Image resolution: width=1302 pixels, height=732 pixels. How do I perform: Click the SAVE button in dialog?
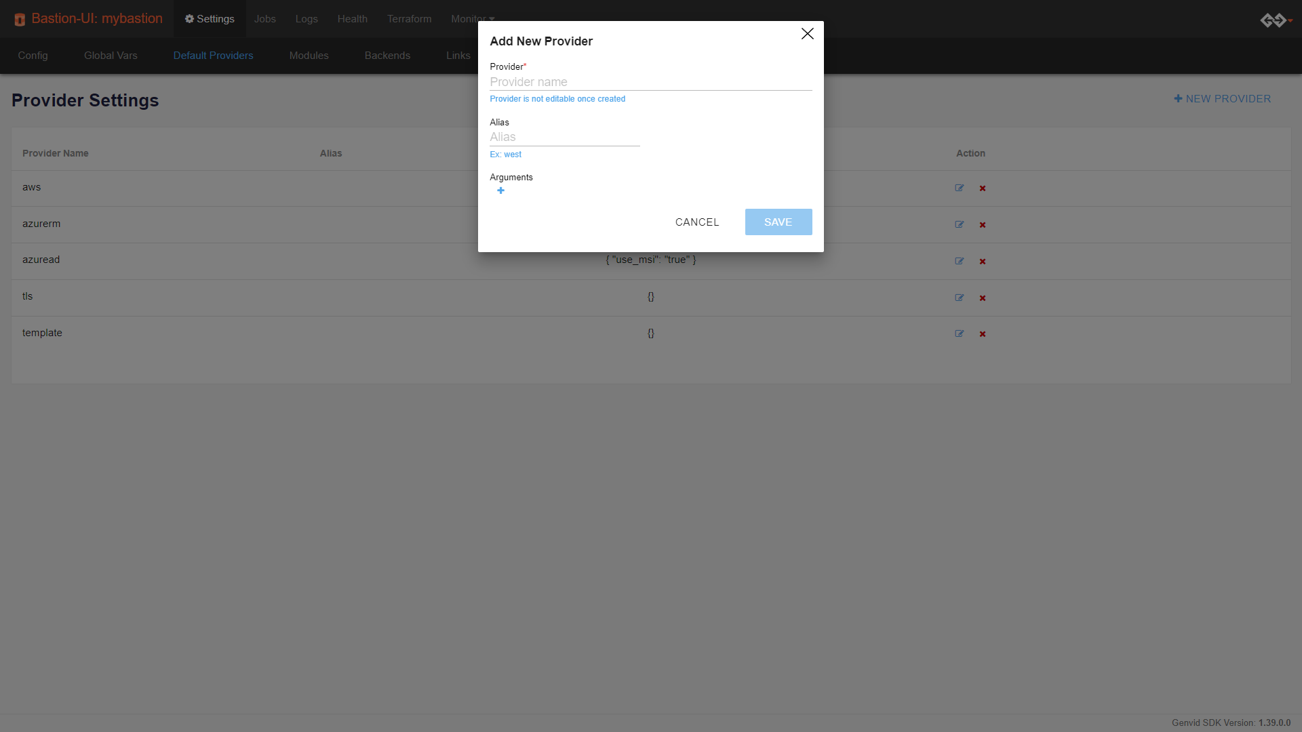(x=778, y=222)
